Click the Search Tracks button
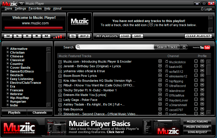Image resolution: width=217 pixels, height=138 pixels. coord(167,47)
